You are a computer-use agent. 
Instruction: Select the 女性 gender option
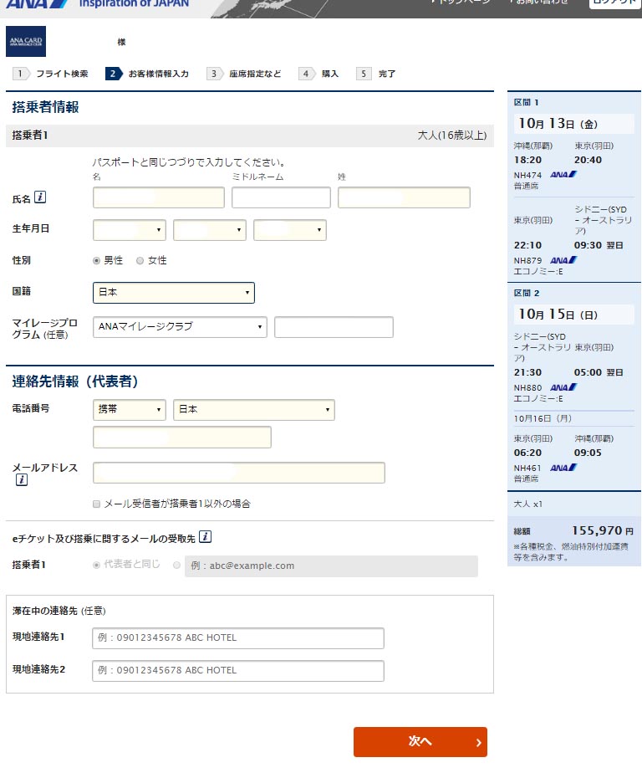point(140,260)
